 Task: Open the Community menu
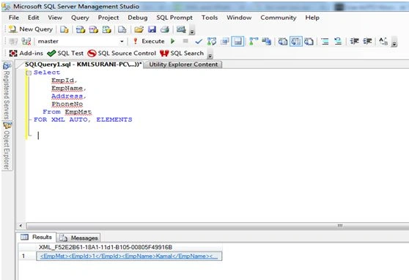(279, 18)
